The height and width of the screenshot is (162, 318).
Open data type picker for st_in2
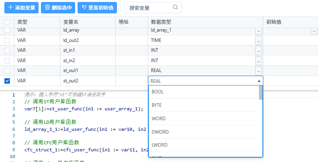click(259, 61)
